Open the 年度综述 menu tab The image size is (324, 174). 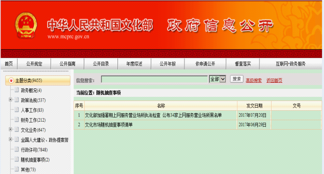134,64
